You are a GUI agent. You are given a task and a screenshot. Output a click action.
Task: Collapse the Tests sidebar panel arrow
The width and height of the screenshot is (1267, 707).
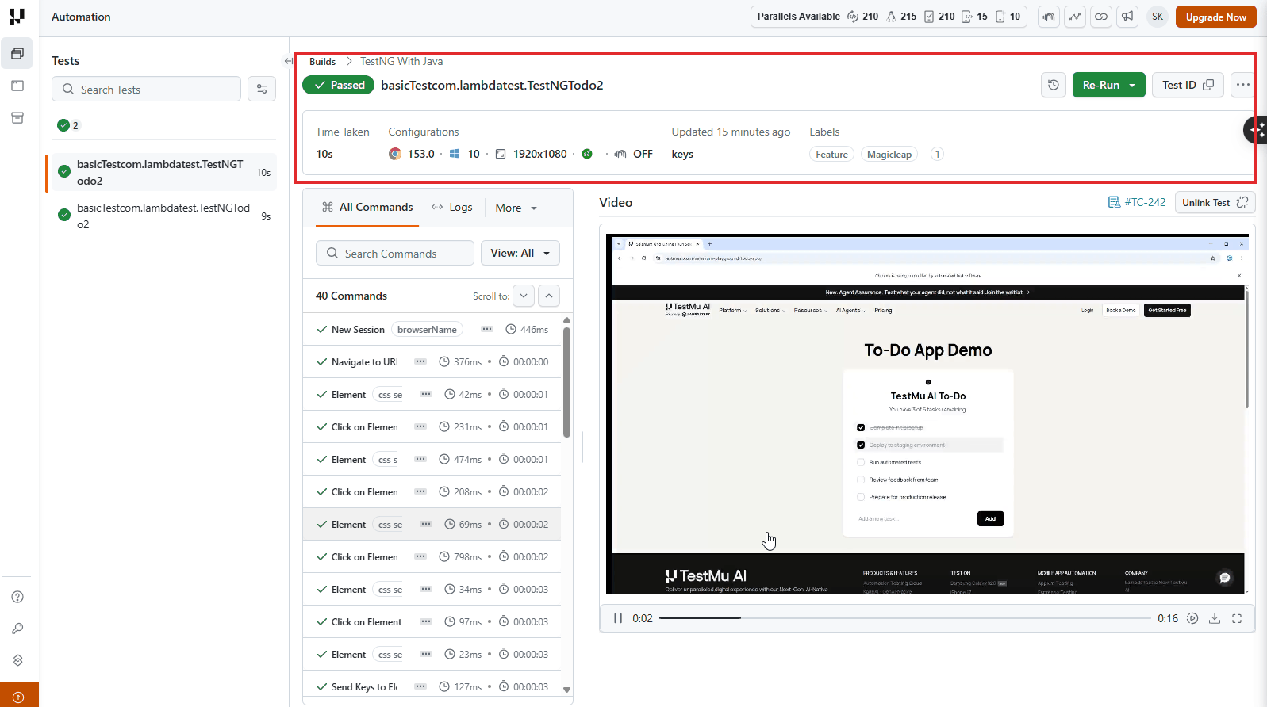pos(288,61)
